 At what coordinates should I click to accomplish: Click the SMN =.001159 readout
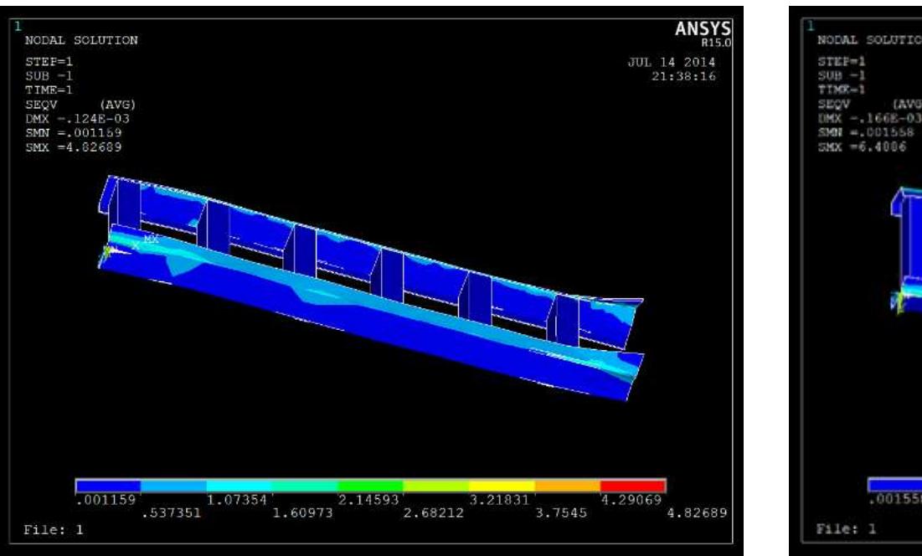(x=68, y=117)
